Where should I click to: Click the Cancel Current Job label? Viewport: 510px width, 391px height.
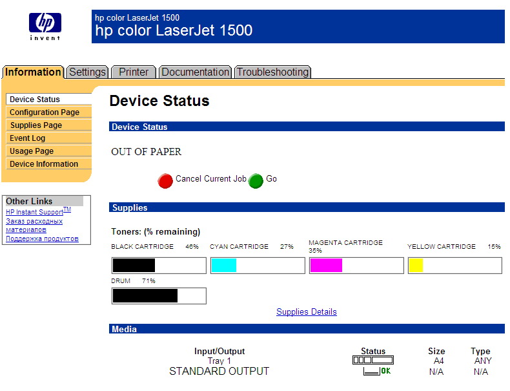[211, 179]
